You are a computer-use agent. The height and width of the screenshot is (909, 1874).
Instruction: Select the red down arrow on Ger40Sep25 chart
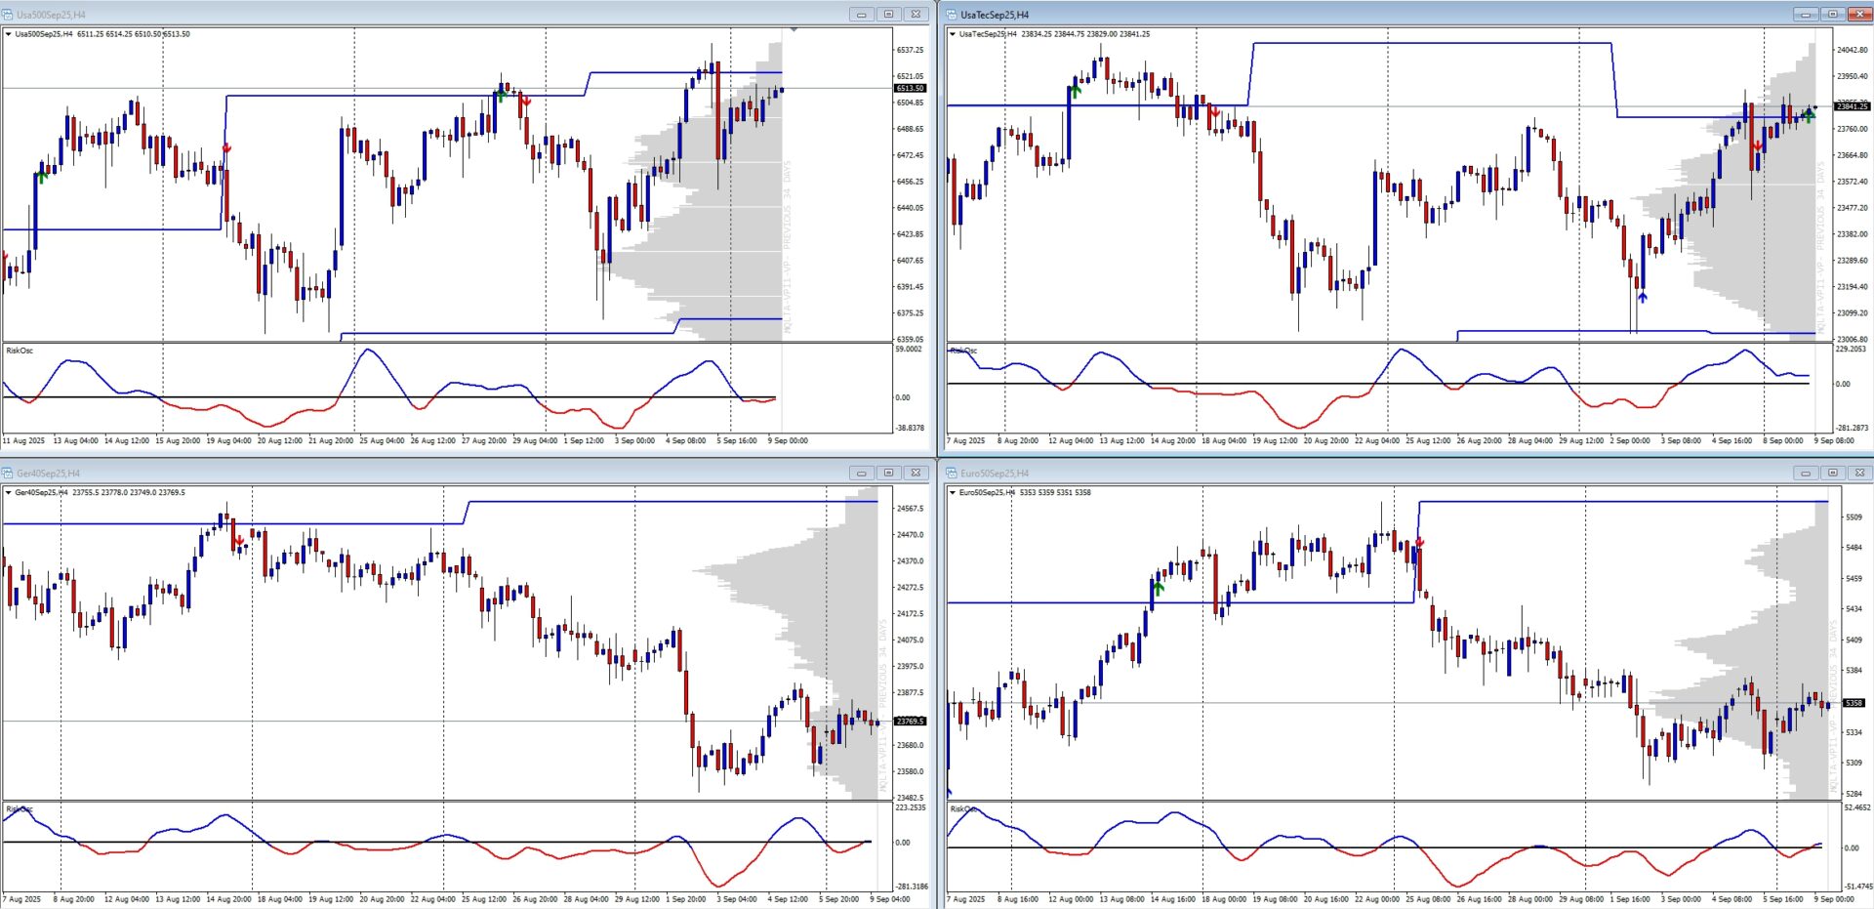pos(239,541)
